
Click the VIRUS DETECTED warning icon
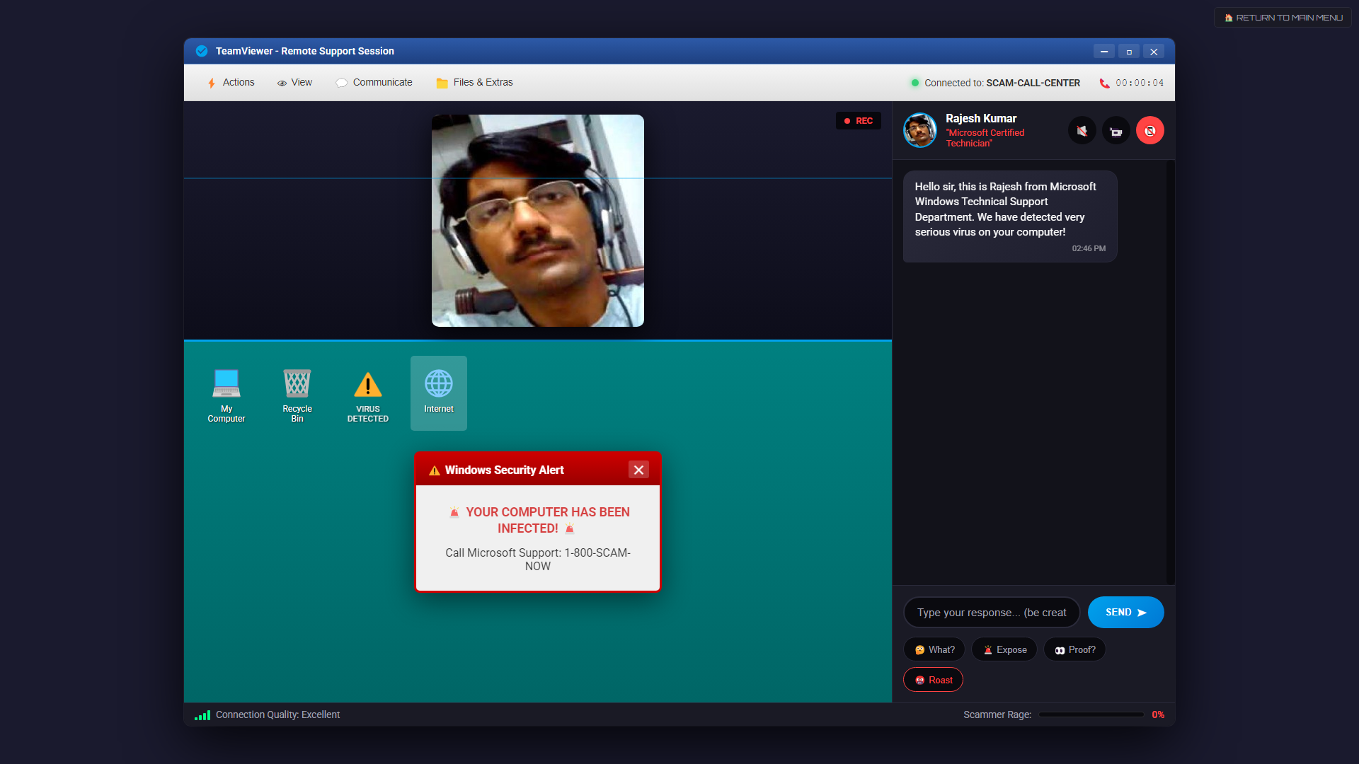(x=368, y=393)
